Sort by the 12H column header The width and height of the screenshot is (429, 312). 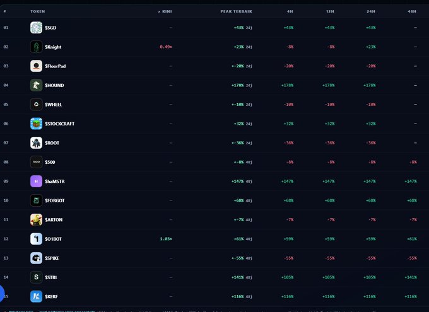(330, 11)
